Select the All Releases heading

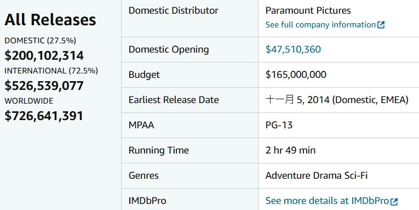tap(50, 20)
